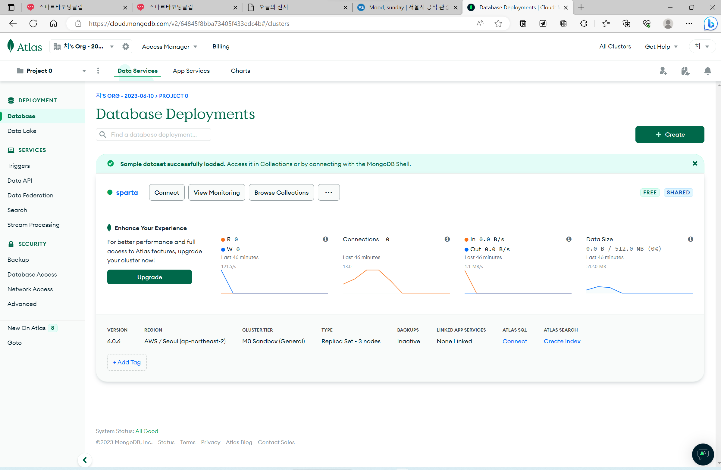Open the Atlas Blog footer link
Image resolution: width=721 pixels, height=470 pixels.
click(x=239, y=442)
